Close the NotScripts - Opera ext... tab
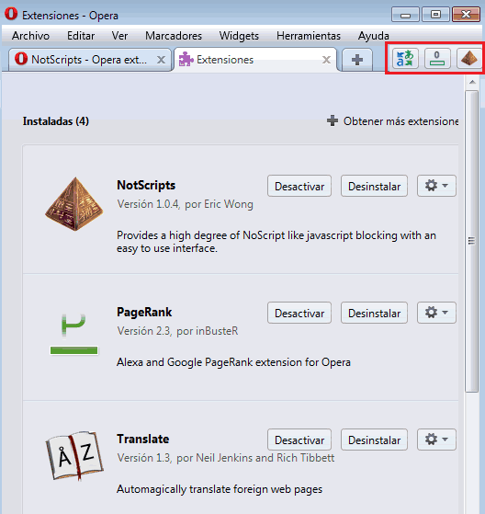This screenshot has height=514, width=485. pos(161,60)
